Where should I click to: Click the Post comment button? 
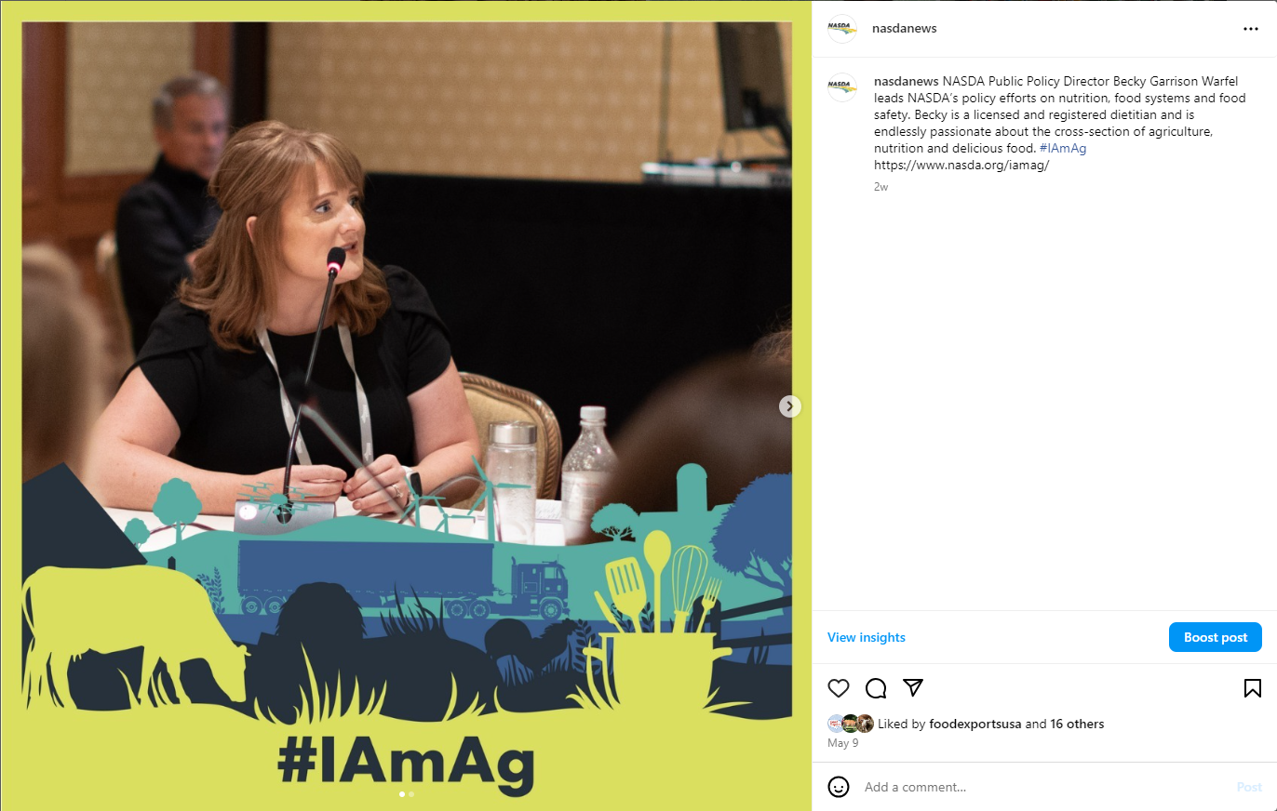[1249, 787]
